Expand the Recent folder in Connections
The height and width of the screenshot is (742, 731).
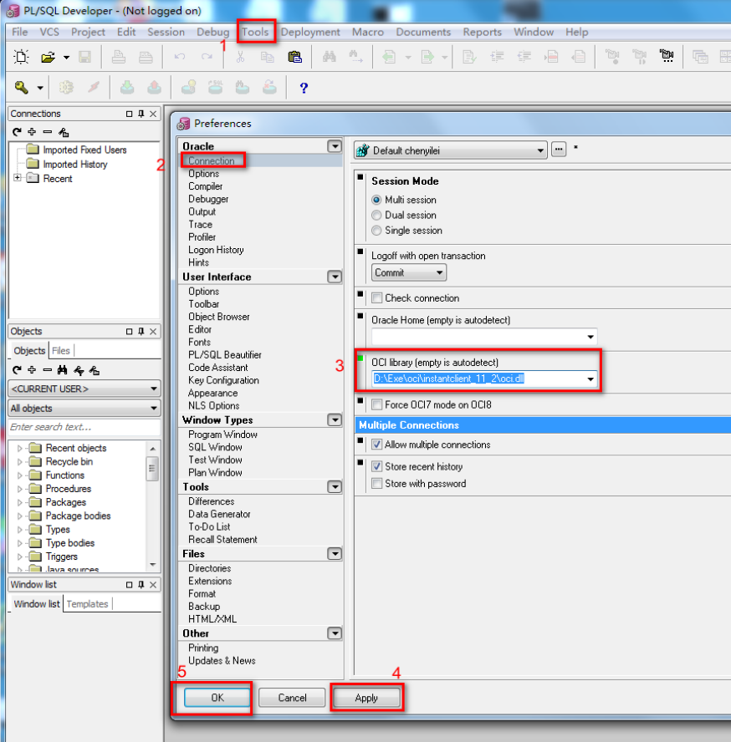coord(18,179)
